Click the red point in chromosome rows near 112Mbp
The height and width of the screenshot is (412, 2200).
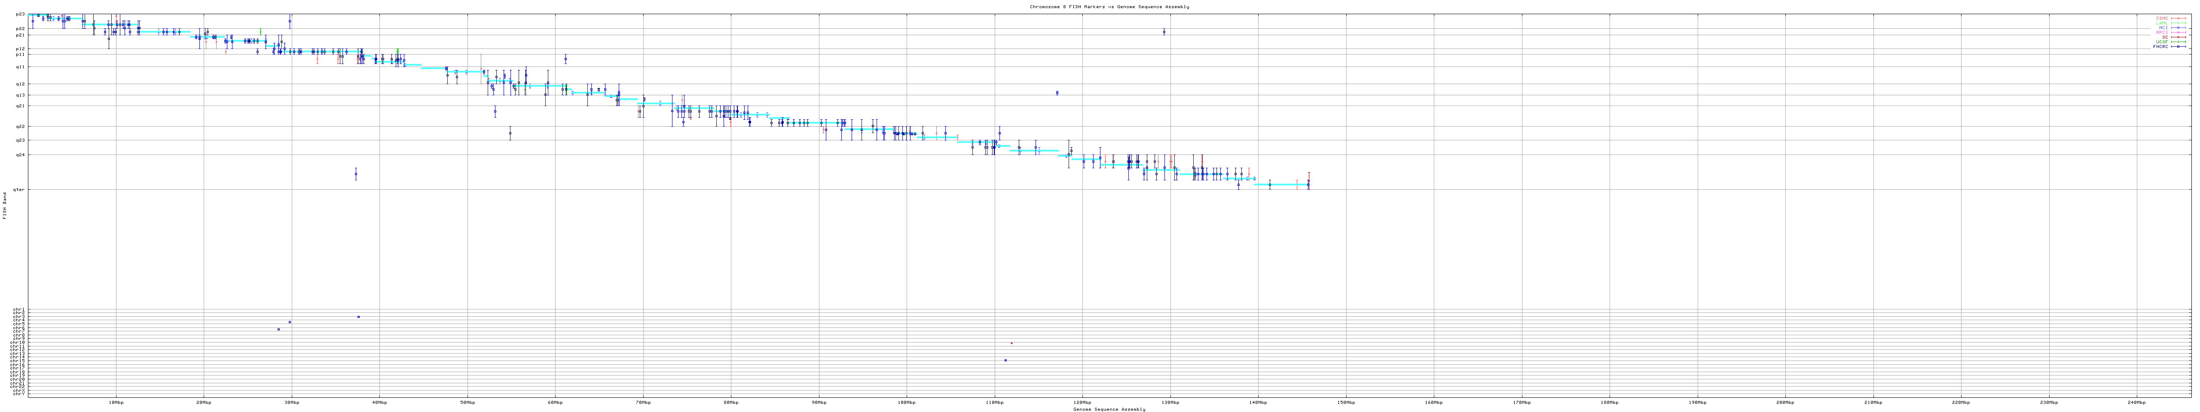[x=1011, y=343]
